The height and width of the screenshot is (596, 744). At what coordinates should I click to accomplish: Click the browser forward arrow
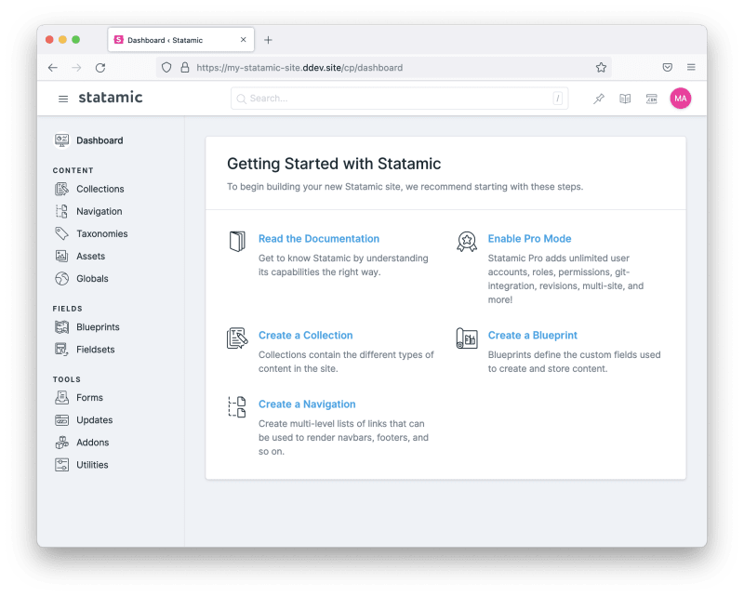point(76,68)
